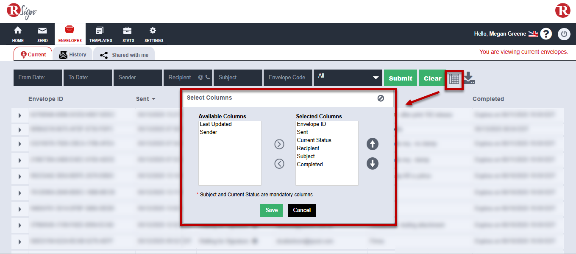Move selected column down

(x=372, y=163)
